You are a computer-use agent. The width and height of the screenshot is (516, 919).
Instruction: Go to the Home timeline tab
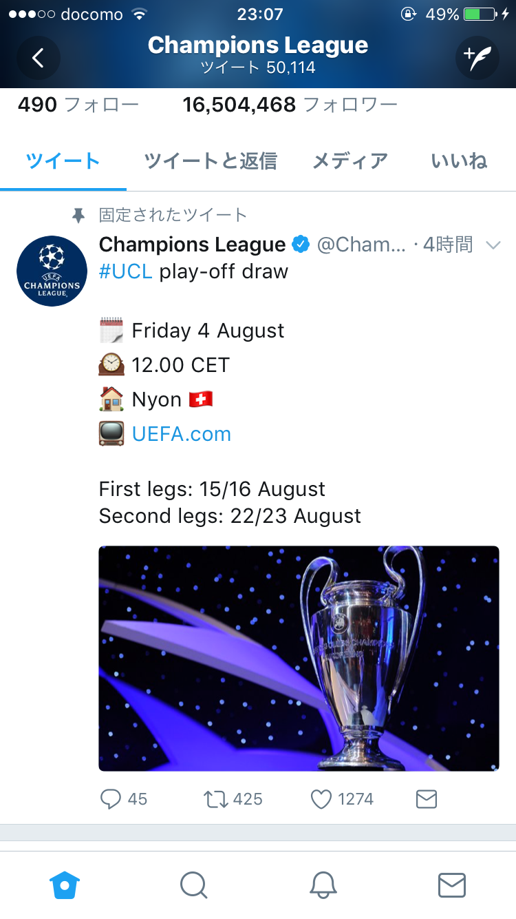65,885
